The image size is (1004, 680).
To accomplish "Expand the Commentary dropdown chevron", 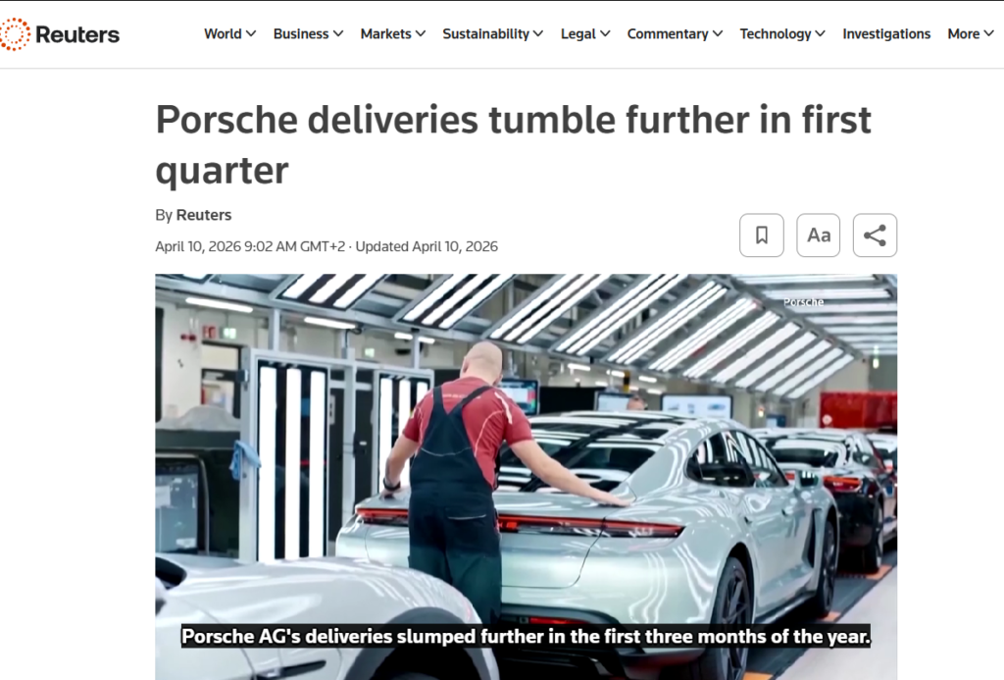I will [x=717, y=34].
